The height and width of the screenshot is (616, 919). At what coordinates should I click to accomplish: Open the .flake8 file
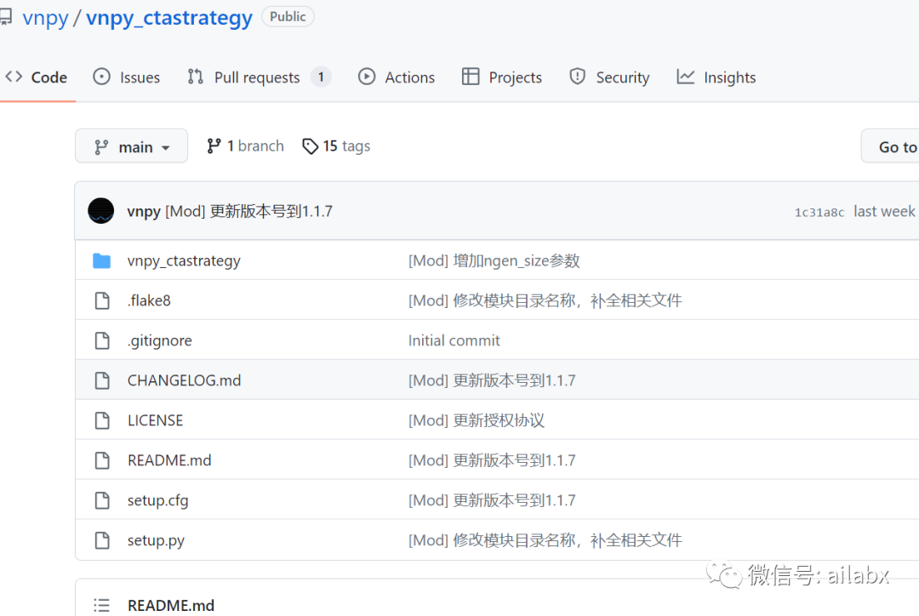pyautogui.click(x=149, y=300)
